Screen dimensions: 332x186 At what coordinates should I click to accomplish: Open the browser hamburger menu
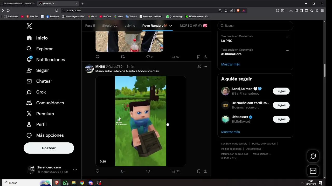click(x=322, y=10)
